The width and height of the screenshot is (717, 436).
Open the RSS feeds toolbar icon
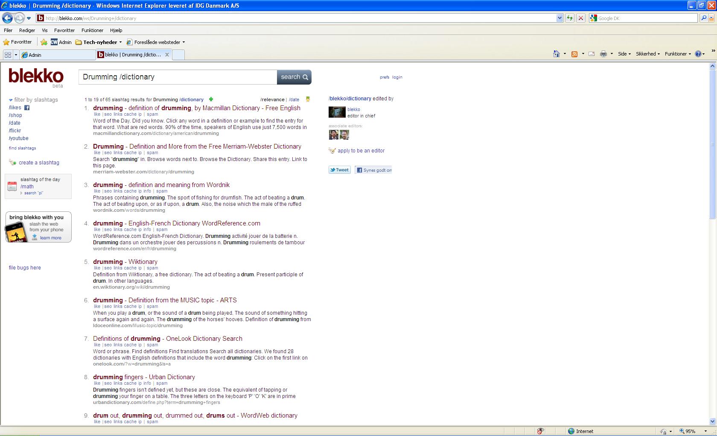click(x=574, y=54)
